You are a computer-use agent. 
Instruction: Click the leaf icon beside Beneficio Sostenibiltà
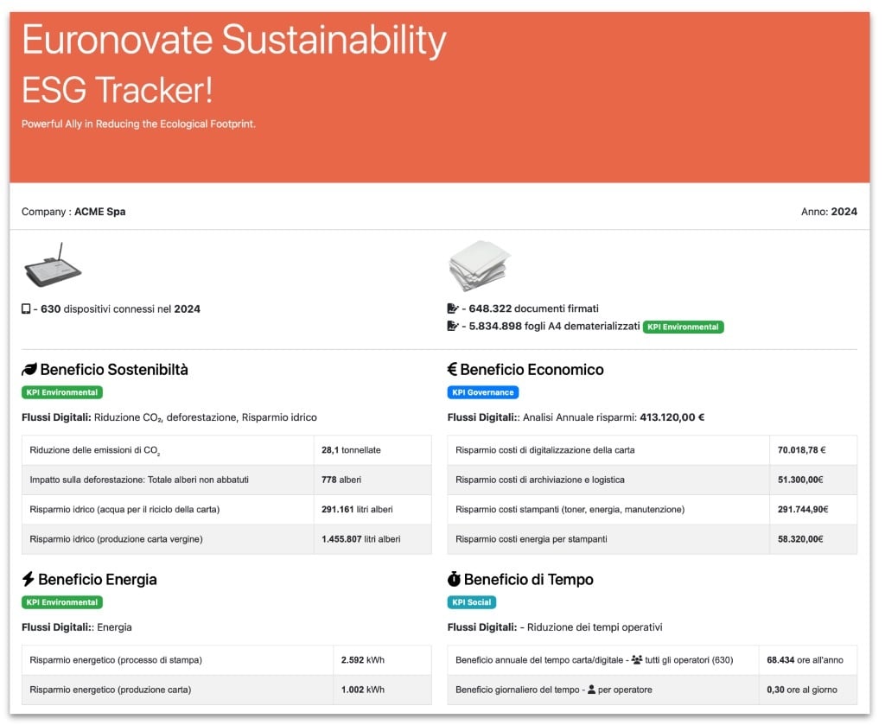pyautogui.click(x=29, y=370)
